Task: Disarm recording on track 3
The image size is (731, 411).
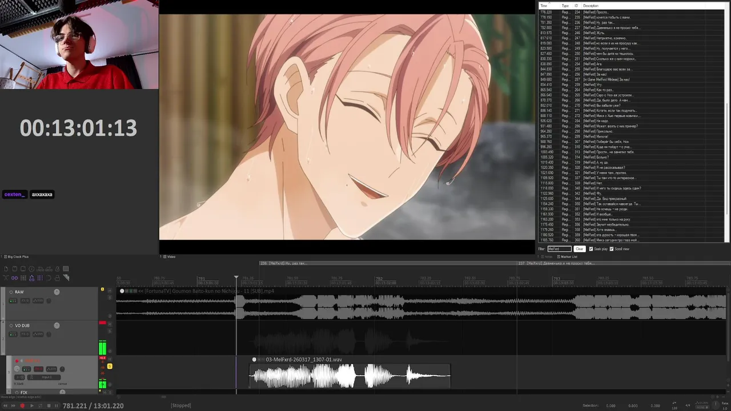Action: click(17, 361)
